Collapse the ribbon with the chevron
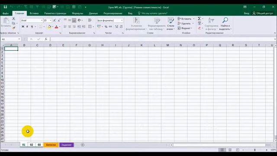Viewport: 277px width, 156px height. [275, 33]
